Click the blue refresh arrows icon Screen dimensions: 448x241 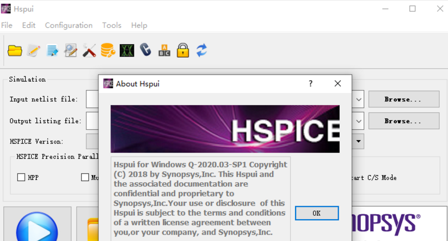coord(202,50)
